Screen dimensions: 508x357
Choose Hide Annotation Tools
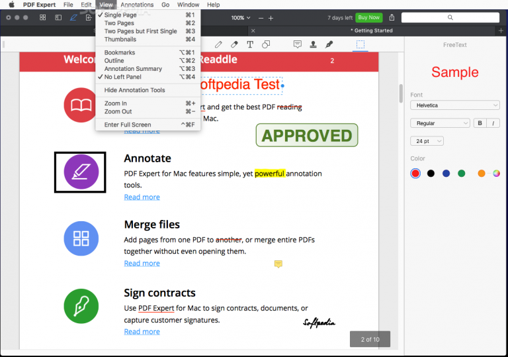coord(148,90)
